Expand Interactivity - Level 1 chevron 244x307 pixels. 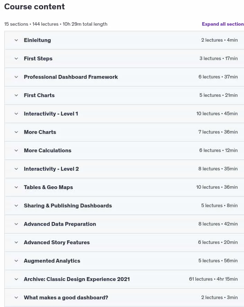16,114
